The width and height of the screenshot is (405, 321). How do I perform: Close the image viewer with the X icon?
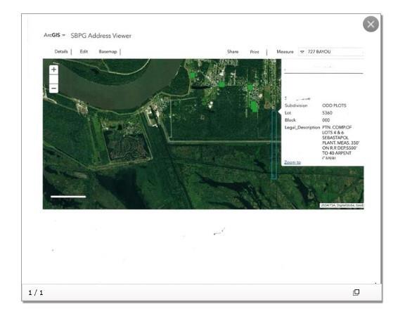click(371, 25)
